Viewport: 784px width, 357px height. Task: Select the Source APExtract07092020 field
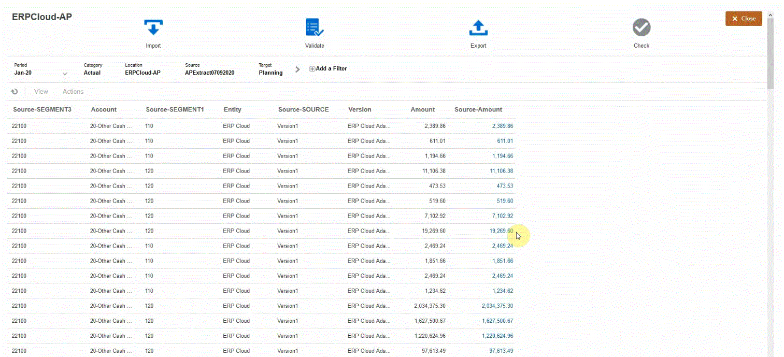pos(209,73)
